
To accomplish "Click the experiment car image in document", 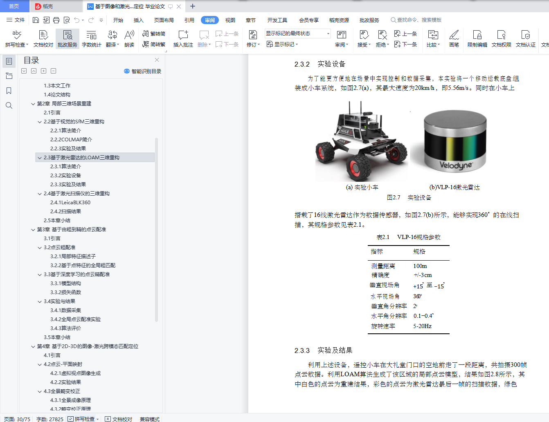I will (x=362, y=141).
